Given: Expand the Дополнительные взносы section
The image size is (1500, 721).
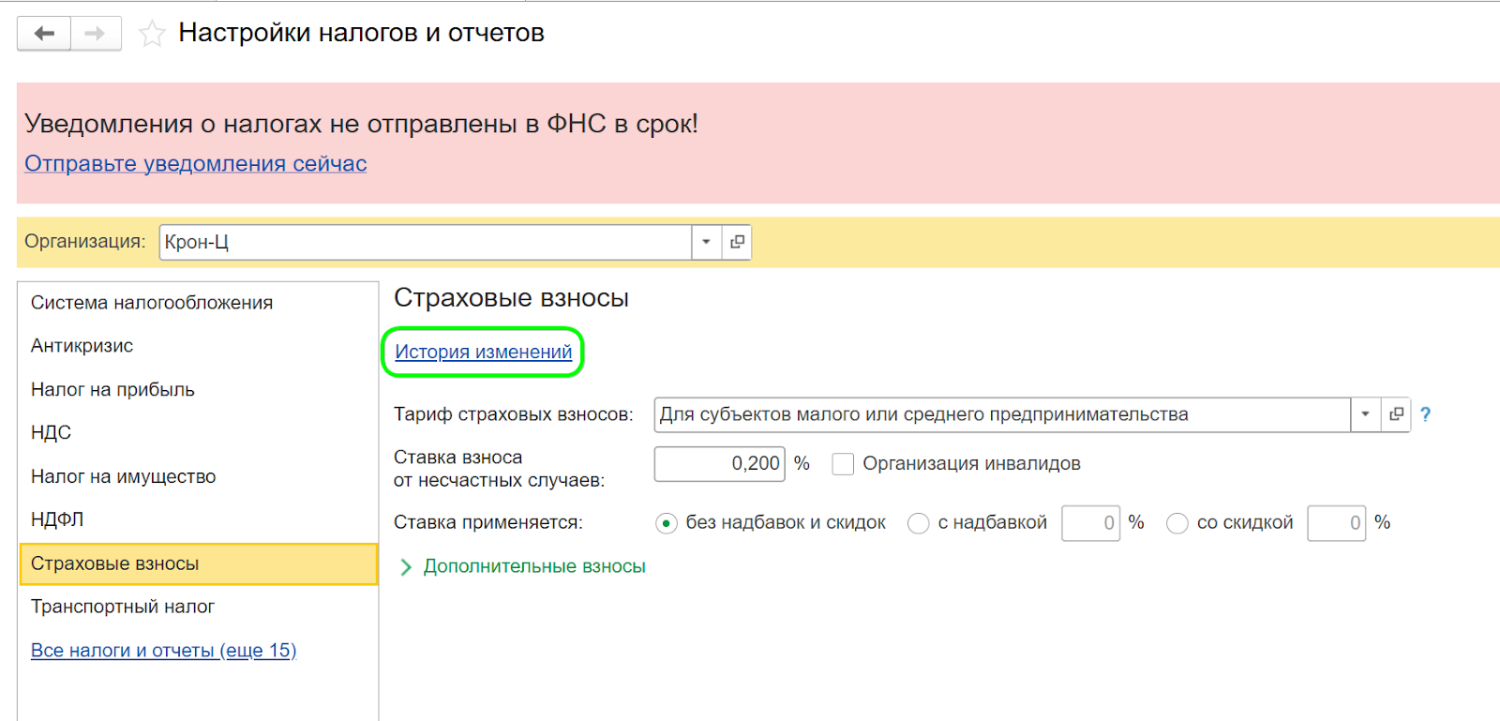Looking at the screenshot, I should (523, 566).
